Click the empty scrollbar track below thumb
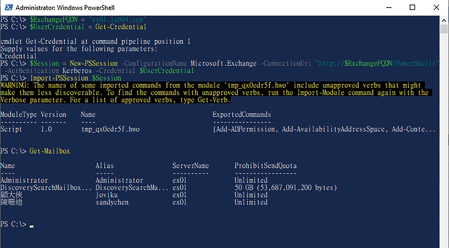Image resolution: width=449 pixels, height=248 pixels. (444, 140)
